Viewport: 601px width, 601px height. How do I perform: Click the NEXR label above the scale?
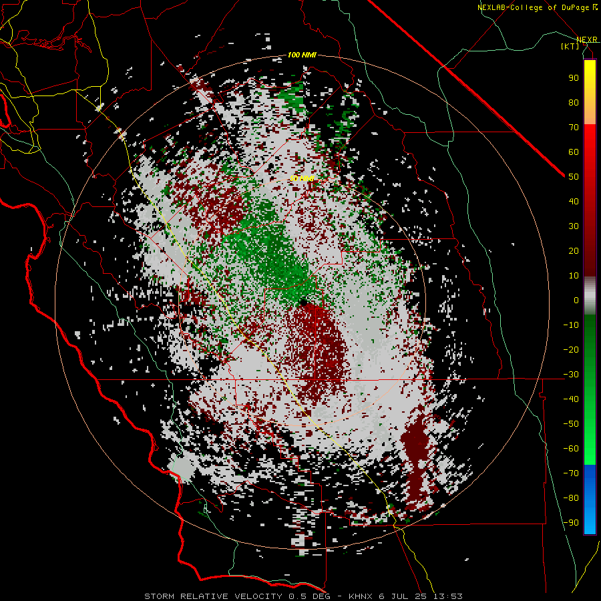click(x=586, y=39)
